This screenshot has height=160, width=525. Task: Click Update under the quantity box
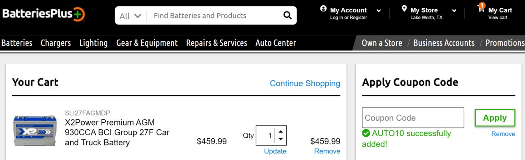pyautogui.click(x=275, y=151)
